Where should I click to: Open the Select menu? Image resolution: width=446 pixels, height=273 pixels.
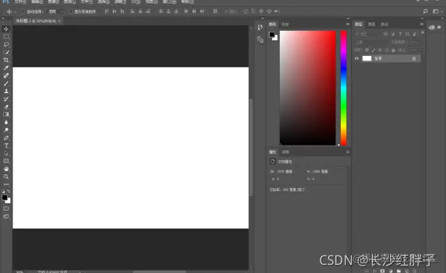click(x=103, y=2)
